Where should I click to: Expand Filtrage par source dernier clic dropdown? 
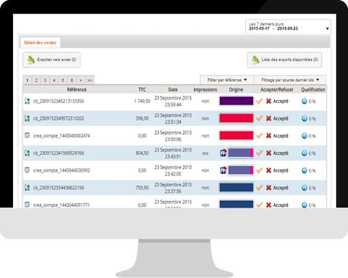point(290,80)
